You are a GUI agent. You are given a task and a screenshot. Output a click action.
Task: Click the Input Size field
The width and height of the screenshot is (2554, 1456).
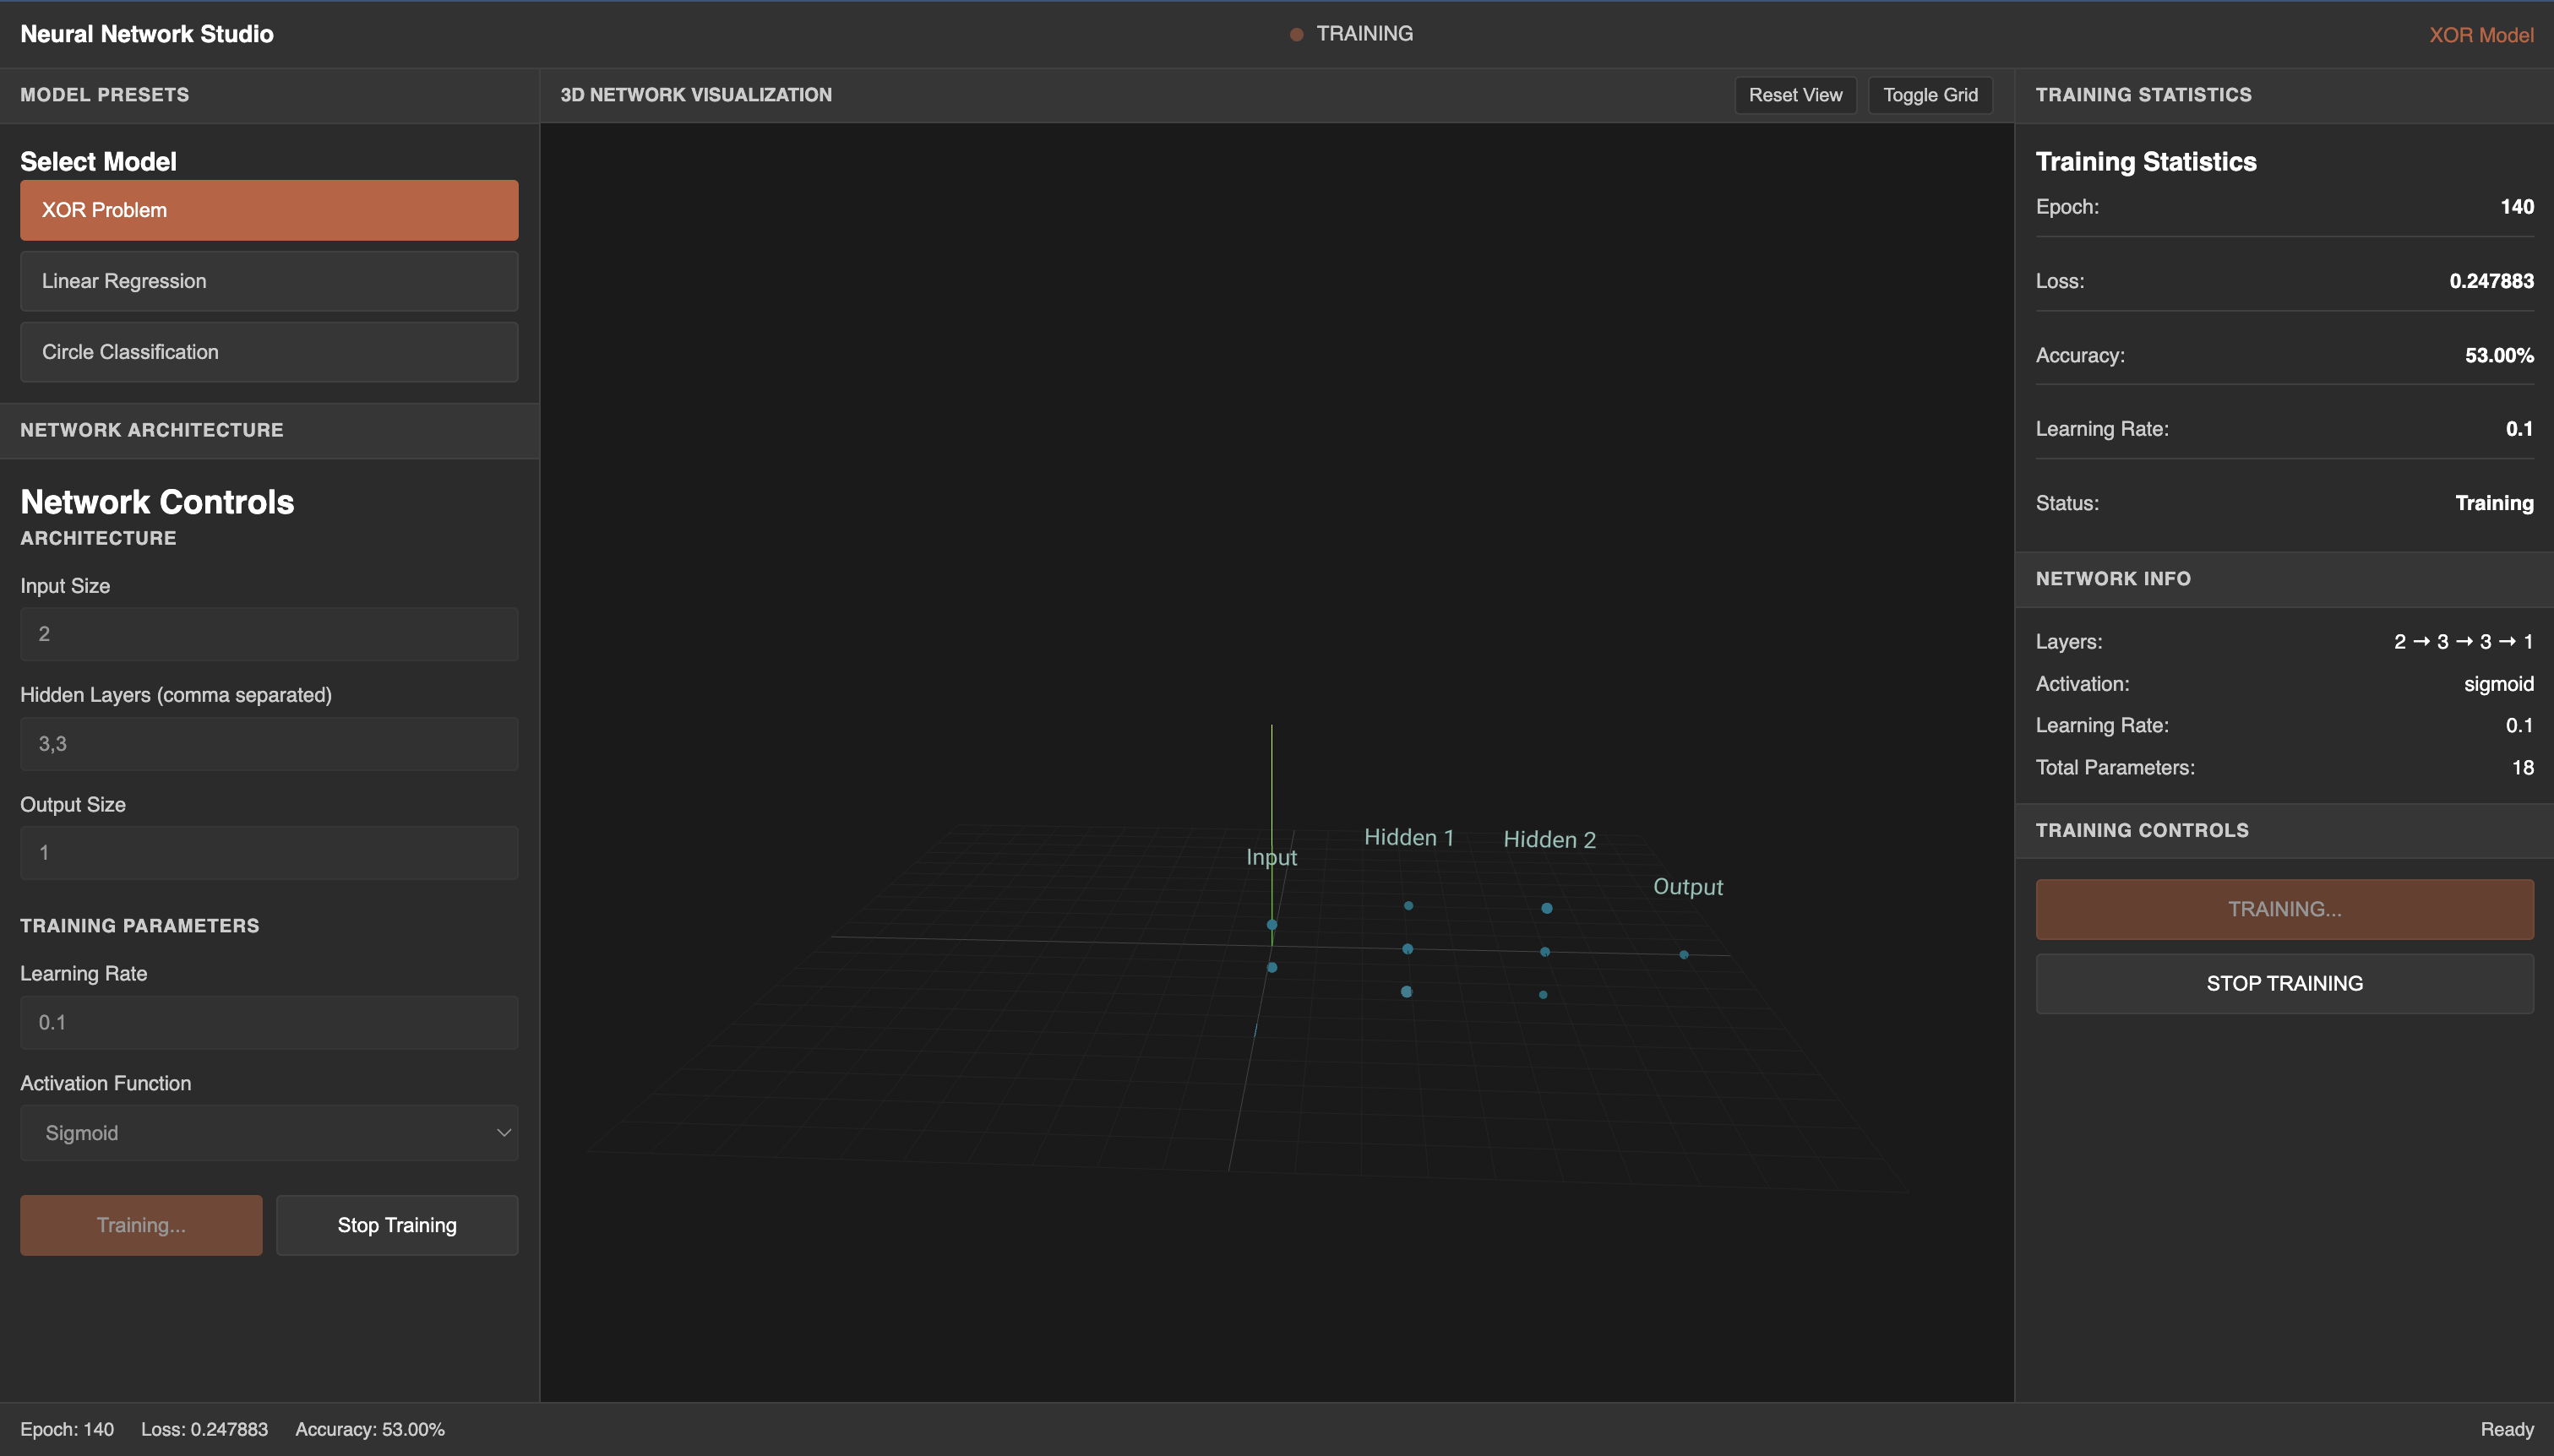(x=267, y=633)
